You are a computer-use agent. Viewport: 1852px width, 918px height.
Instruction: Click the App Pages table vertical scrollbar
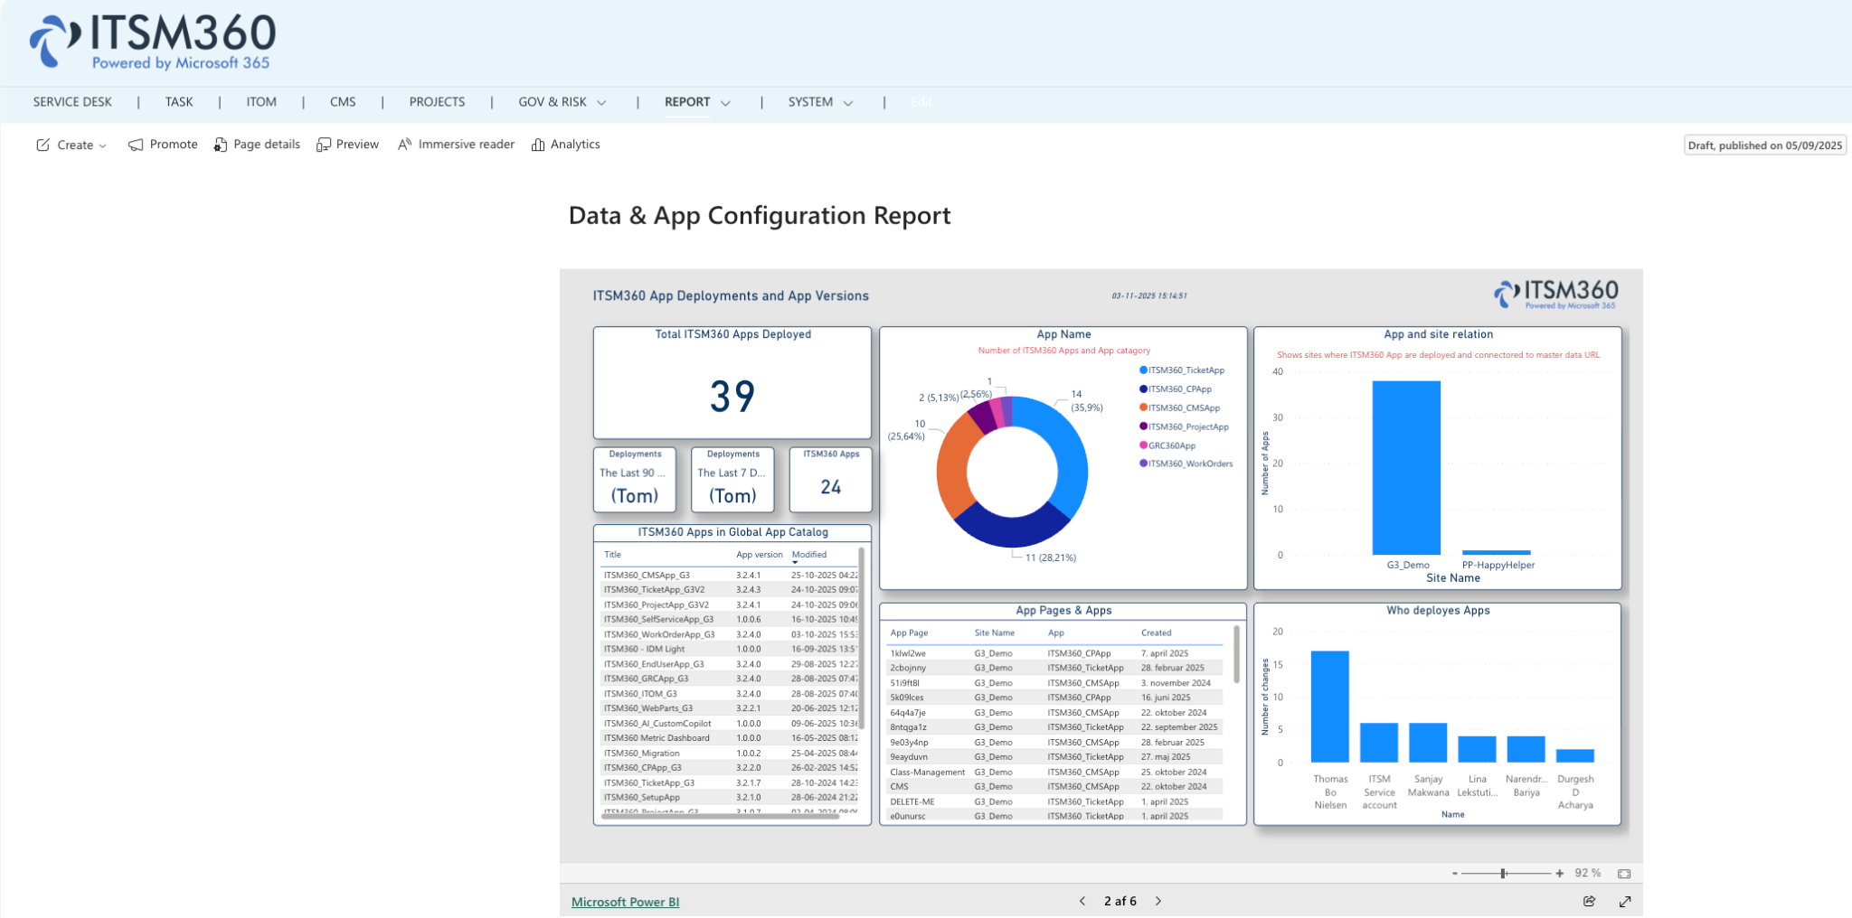click(1236, 652)
